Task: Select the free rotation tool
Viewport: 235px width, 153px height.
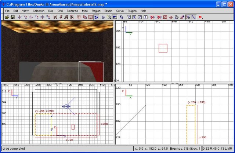Action: pos(122,17)
